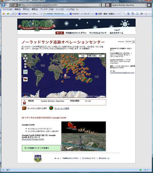Viewport: 153px width, 173px height.
Task: Click the red Stop button beside address bar
Action: (108, 5)
